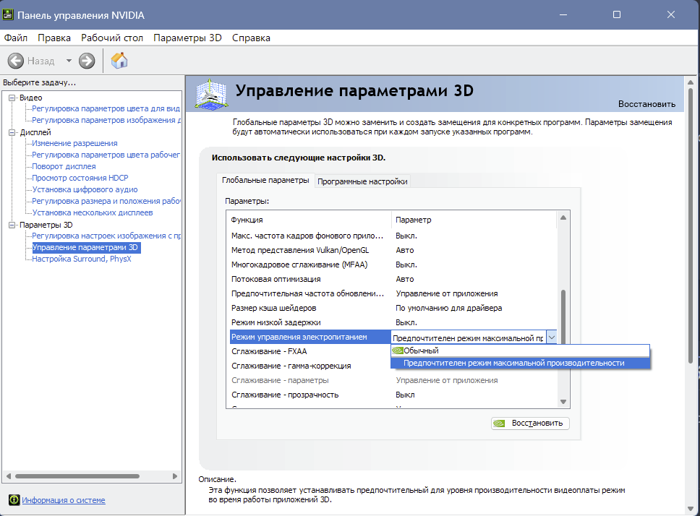Click the system information icon at bottom left
Viewport: 700px width, 516px height.
tap(14, 500)
